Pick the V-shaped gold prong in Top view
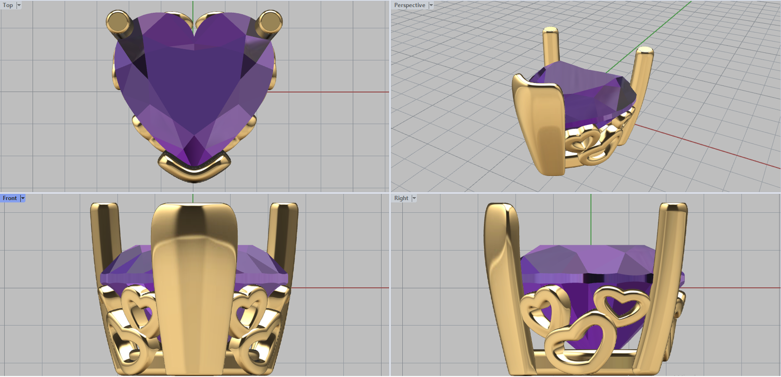 [194, 168]
